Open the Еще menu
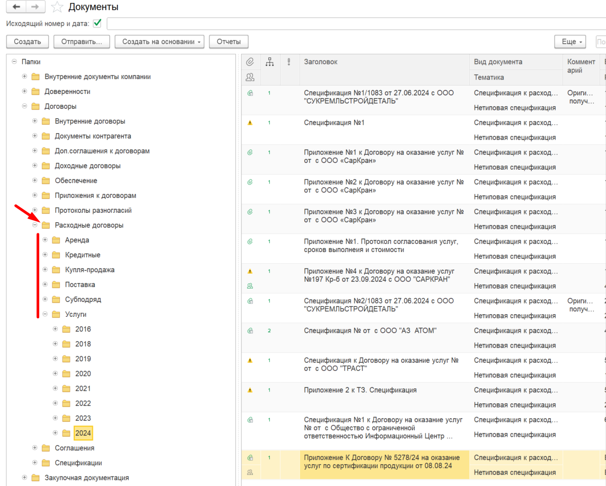This screenshot has height=486, width=606. 570,42
